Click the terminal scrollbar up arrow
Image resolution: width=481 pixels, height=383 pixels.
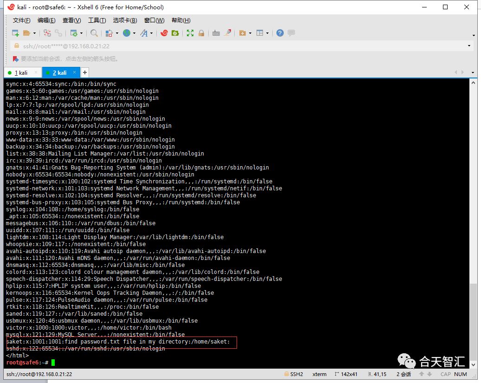[473, 83]
